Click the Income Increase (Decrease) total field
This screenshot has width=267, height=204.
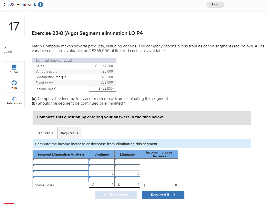pos(159,185)
